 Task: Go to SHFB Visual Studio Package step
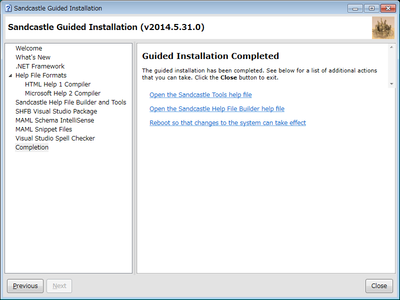click(x=56, y=111)
